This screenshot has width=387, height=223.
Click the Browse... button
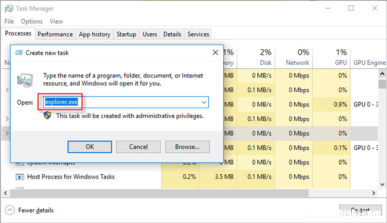[x=188, y=147]
